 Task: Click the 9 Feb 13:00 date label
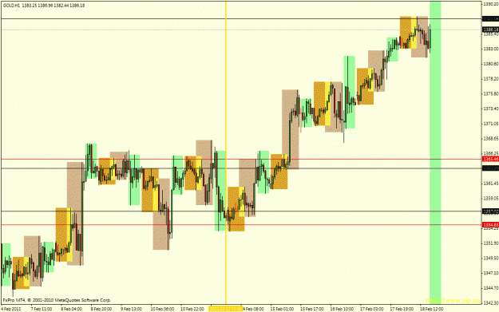coord(131,309)
